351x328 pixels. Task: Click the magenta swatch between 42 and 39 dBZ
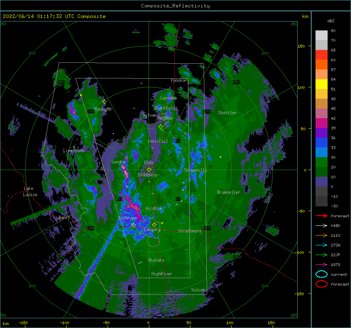[x=321, y=123]
